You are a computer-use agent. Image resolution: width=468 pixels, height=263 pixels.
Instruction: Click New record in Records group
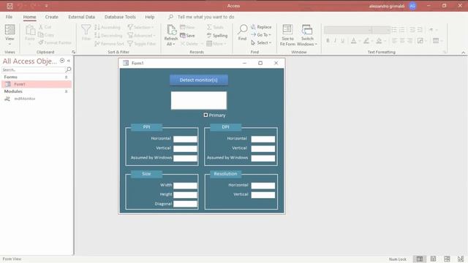[x=187, y=27]
